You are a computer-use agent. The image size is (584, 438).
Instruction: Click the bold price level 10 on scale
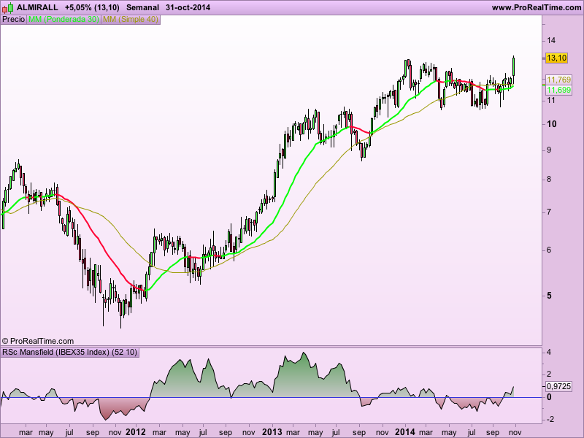coord(552,124)
